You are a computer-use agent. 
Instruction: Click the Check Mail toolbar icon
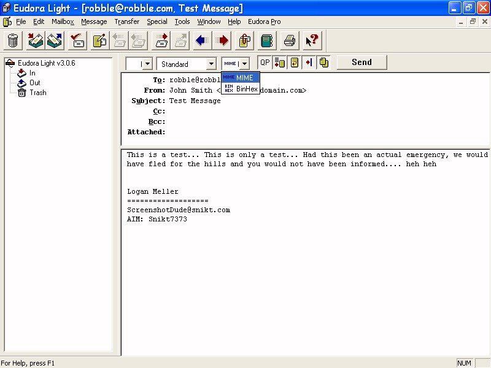tap(77, 40)
